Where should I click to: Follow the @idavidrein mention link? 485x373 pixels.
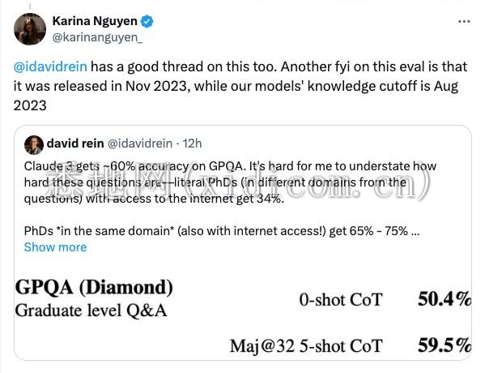(x=50, y=66)
